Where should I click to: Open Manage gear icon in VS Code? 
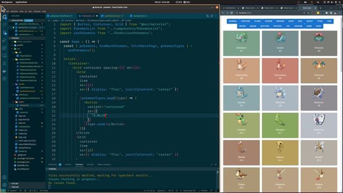(4, 185)
